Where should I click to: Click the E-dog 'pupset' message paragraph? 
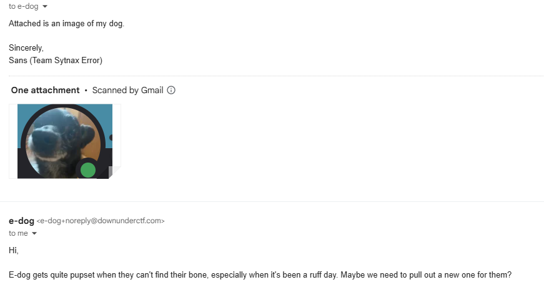coord(260,275)
